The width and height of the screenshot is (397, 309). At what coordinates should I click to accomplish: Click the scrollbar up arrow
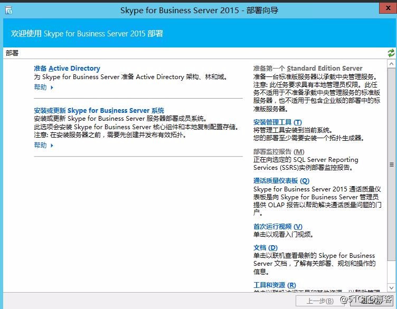pyautogui.click(x=391, y=64)
